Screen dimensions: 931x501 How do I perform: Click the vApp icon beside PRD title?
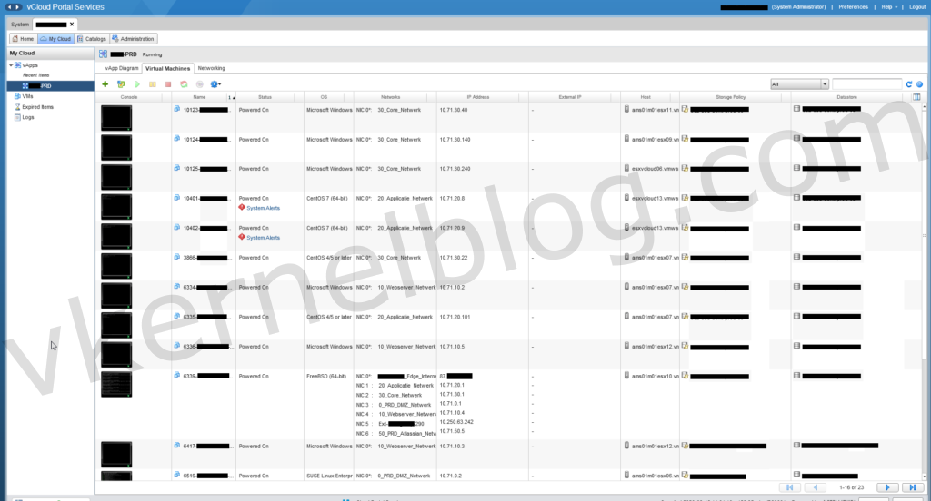click(104, 54)
